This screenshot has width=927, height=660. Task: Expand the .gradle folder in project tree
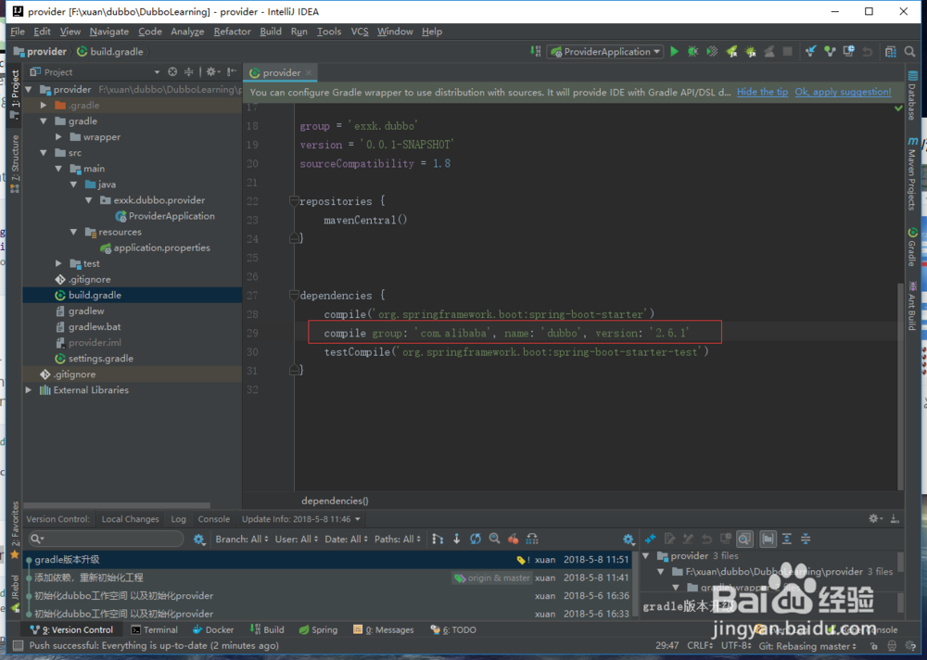tap(44, 106)
